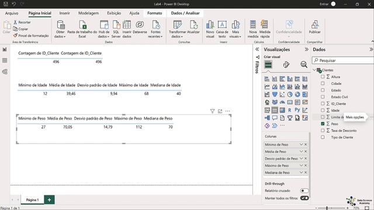The width and height of the screenshot is (374, 210).
Task: Click Novo visual button
Action: (210, 29)
